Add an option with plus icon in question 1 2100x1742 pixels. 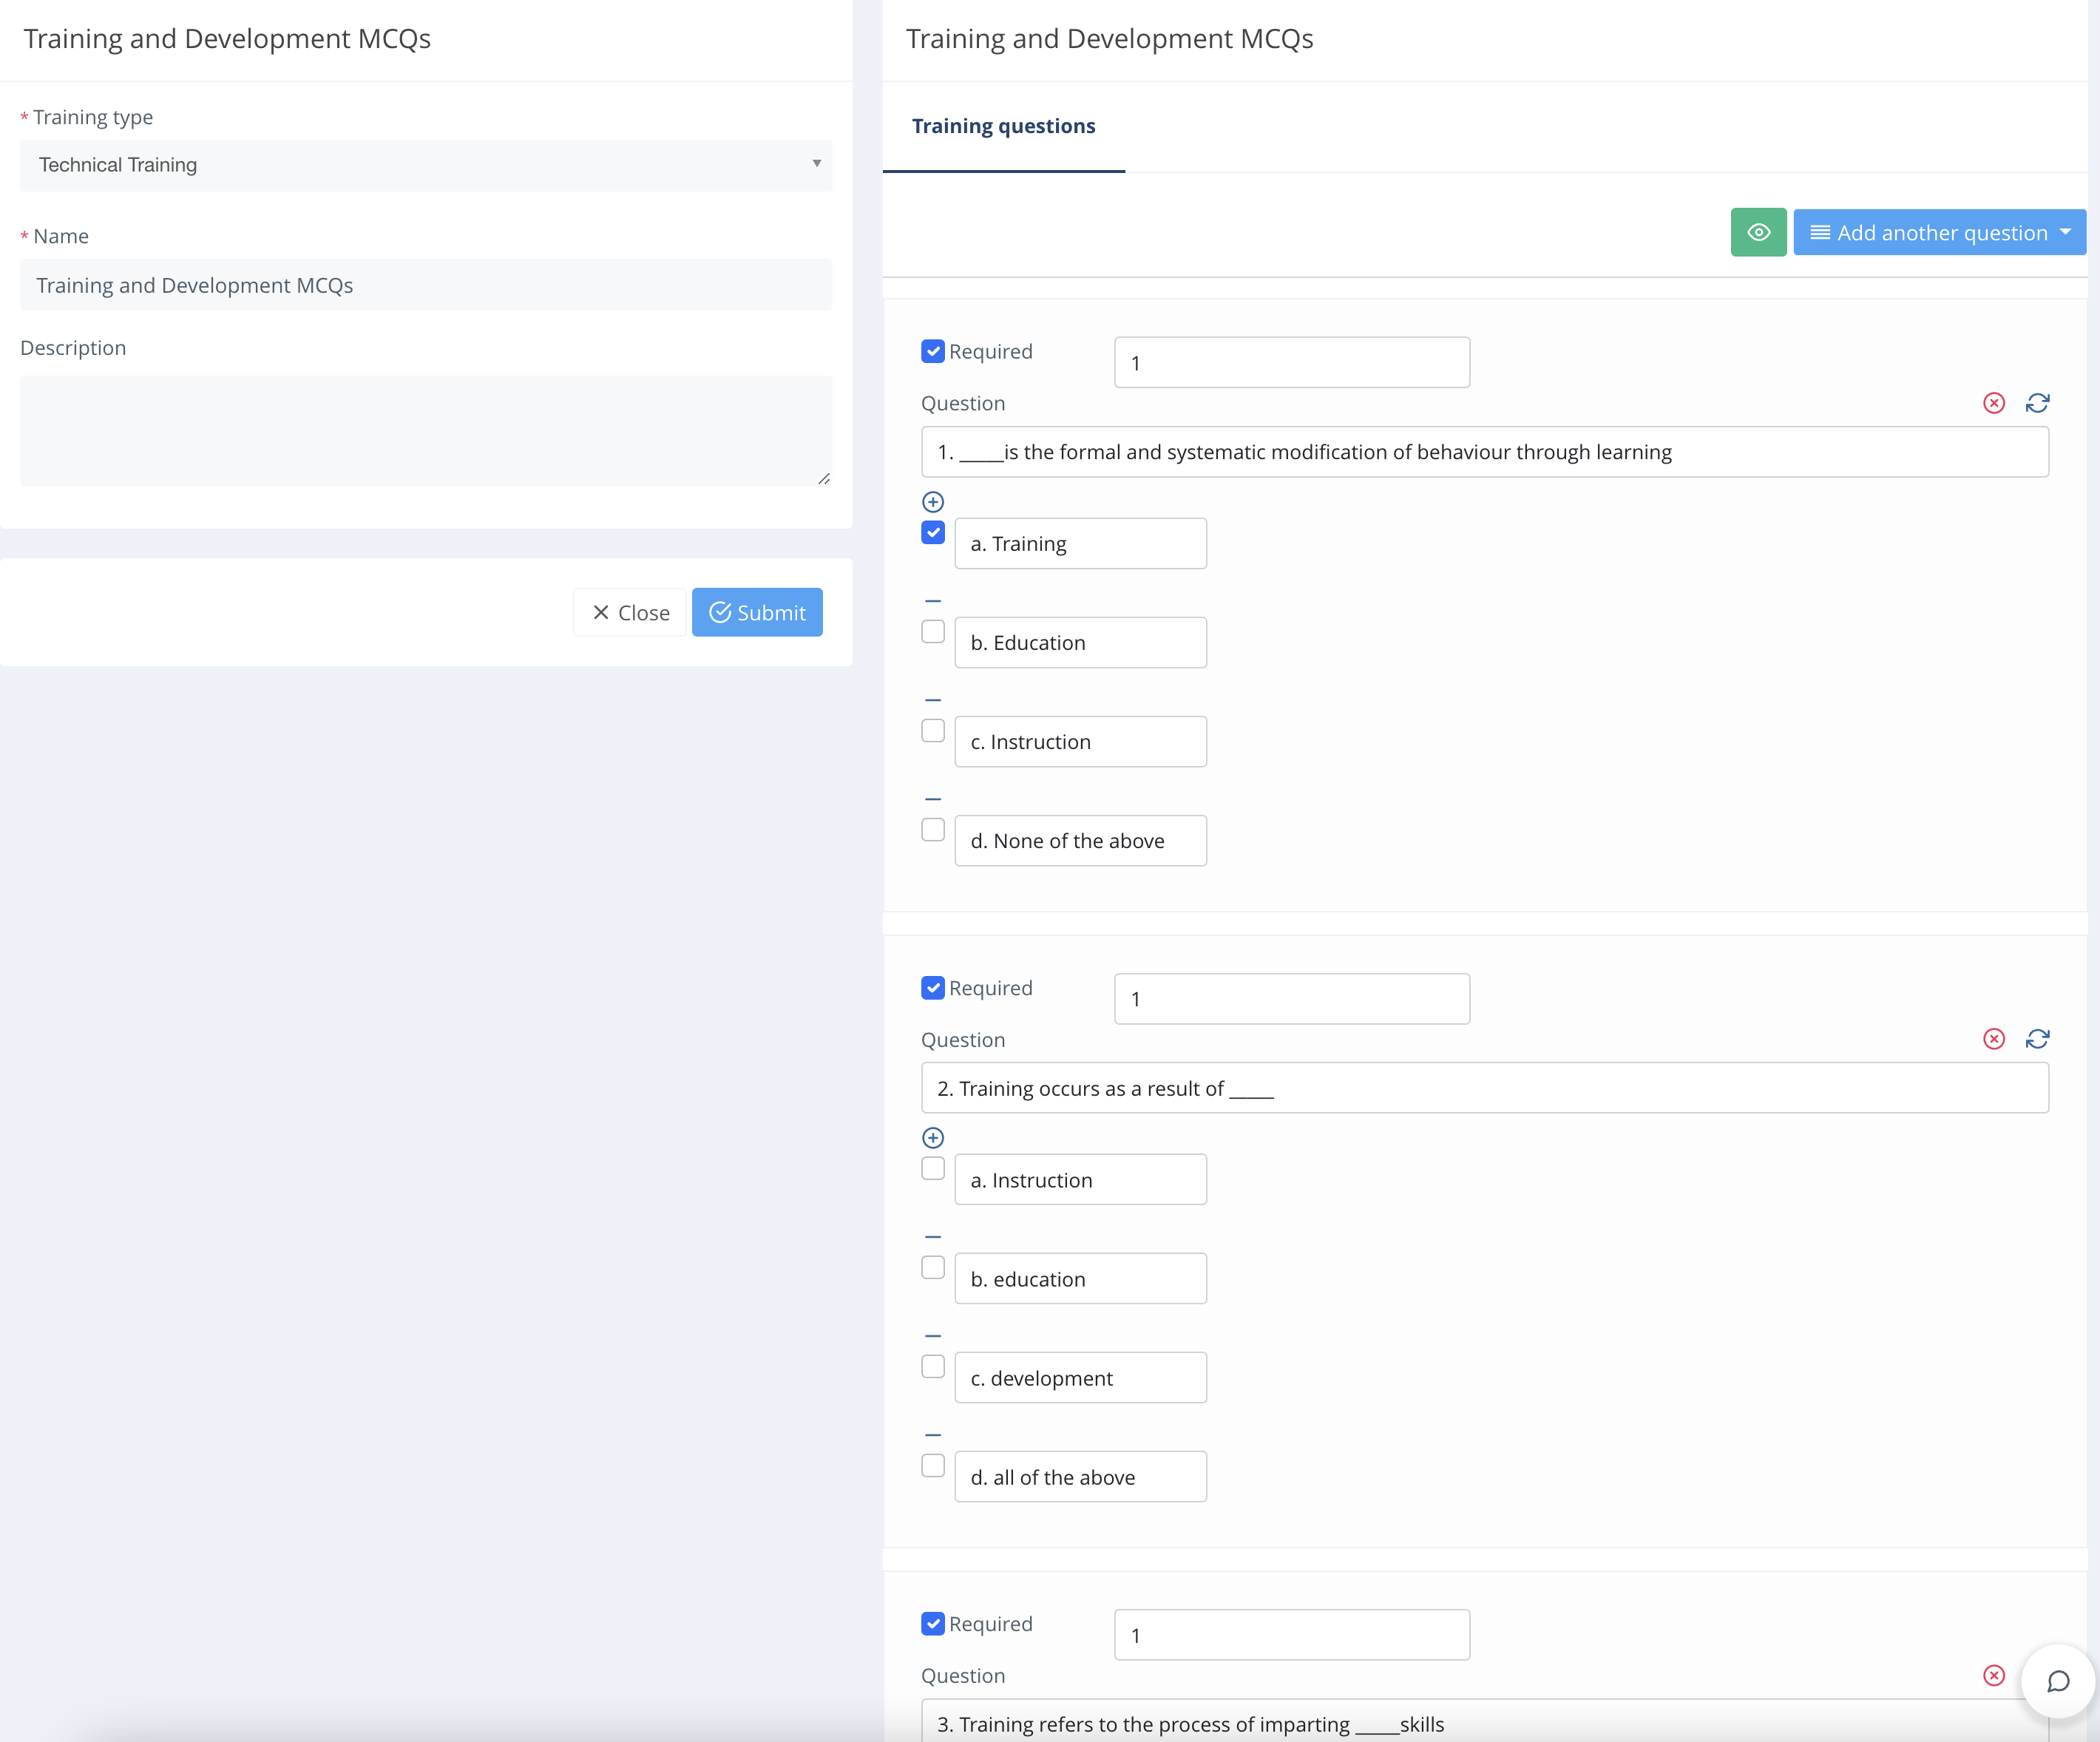click(932, 502)
